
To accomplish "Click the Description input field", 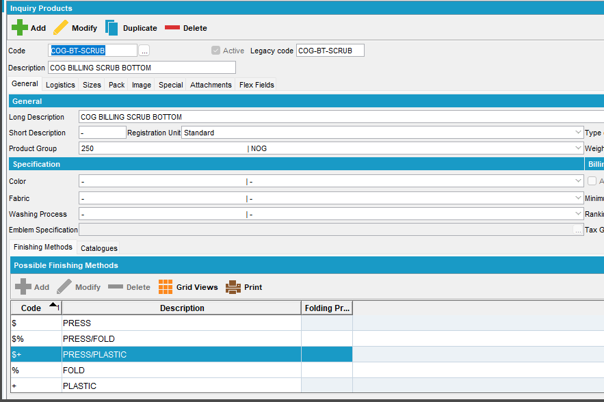I will pos(142,68).
